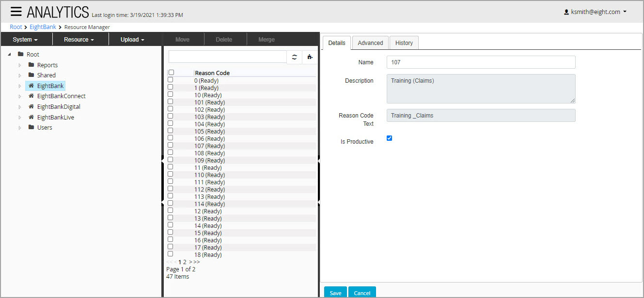Expand the Users tree node arrow
The image size is (644, 298).
[20, 127]
